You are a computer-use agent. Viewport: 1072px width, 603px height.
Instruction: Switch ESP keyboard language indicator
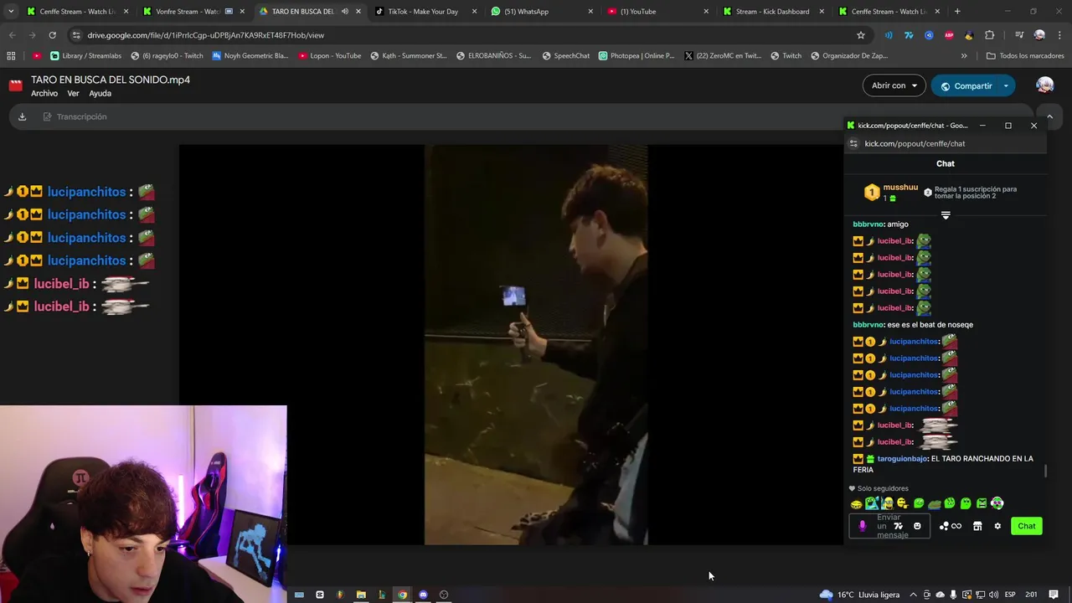tap(1010, 595)
